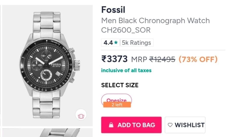Click the product title Men Black Chronograph Watch
Screen dimensions: 233x137
coord(156,20)
